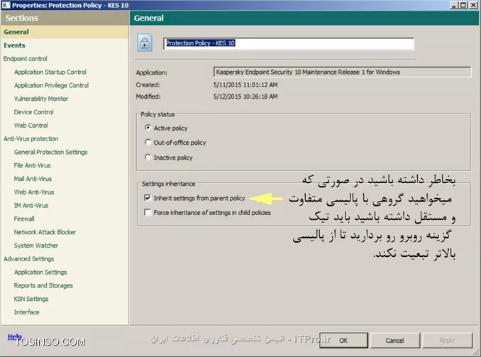Click the lock icon beside the policy name
Screen dimensions: 481x357
145,43
